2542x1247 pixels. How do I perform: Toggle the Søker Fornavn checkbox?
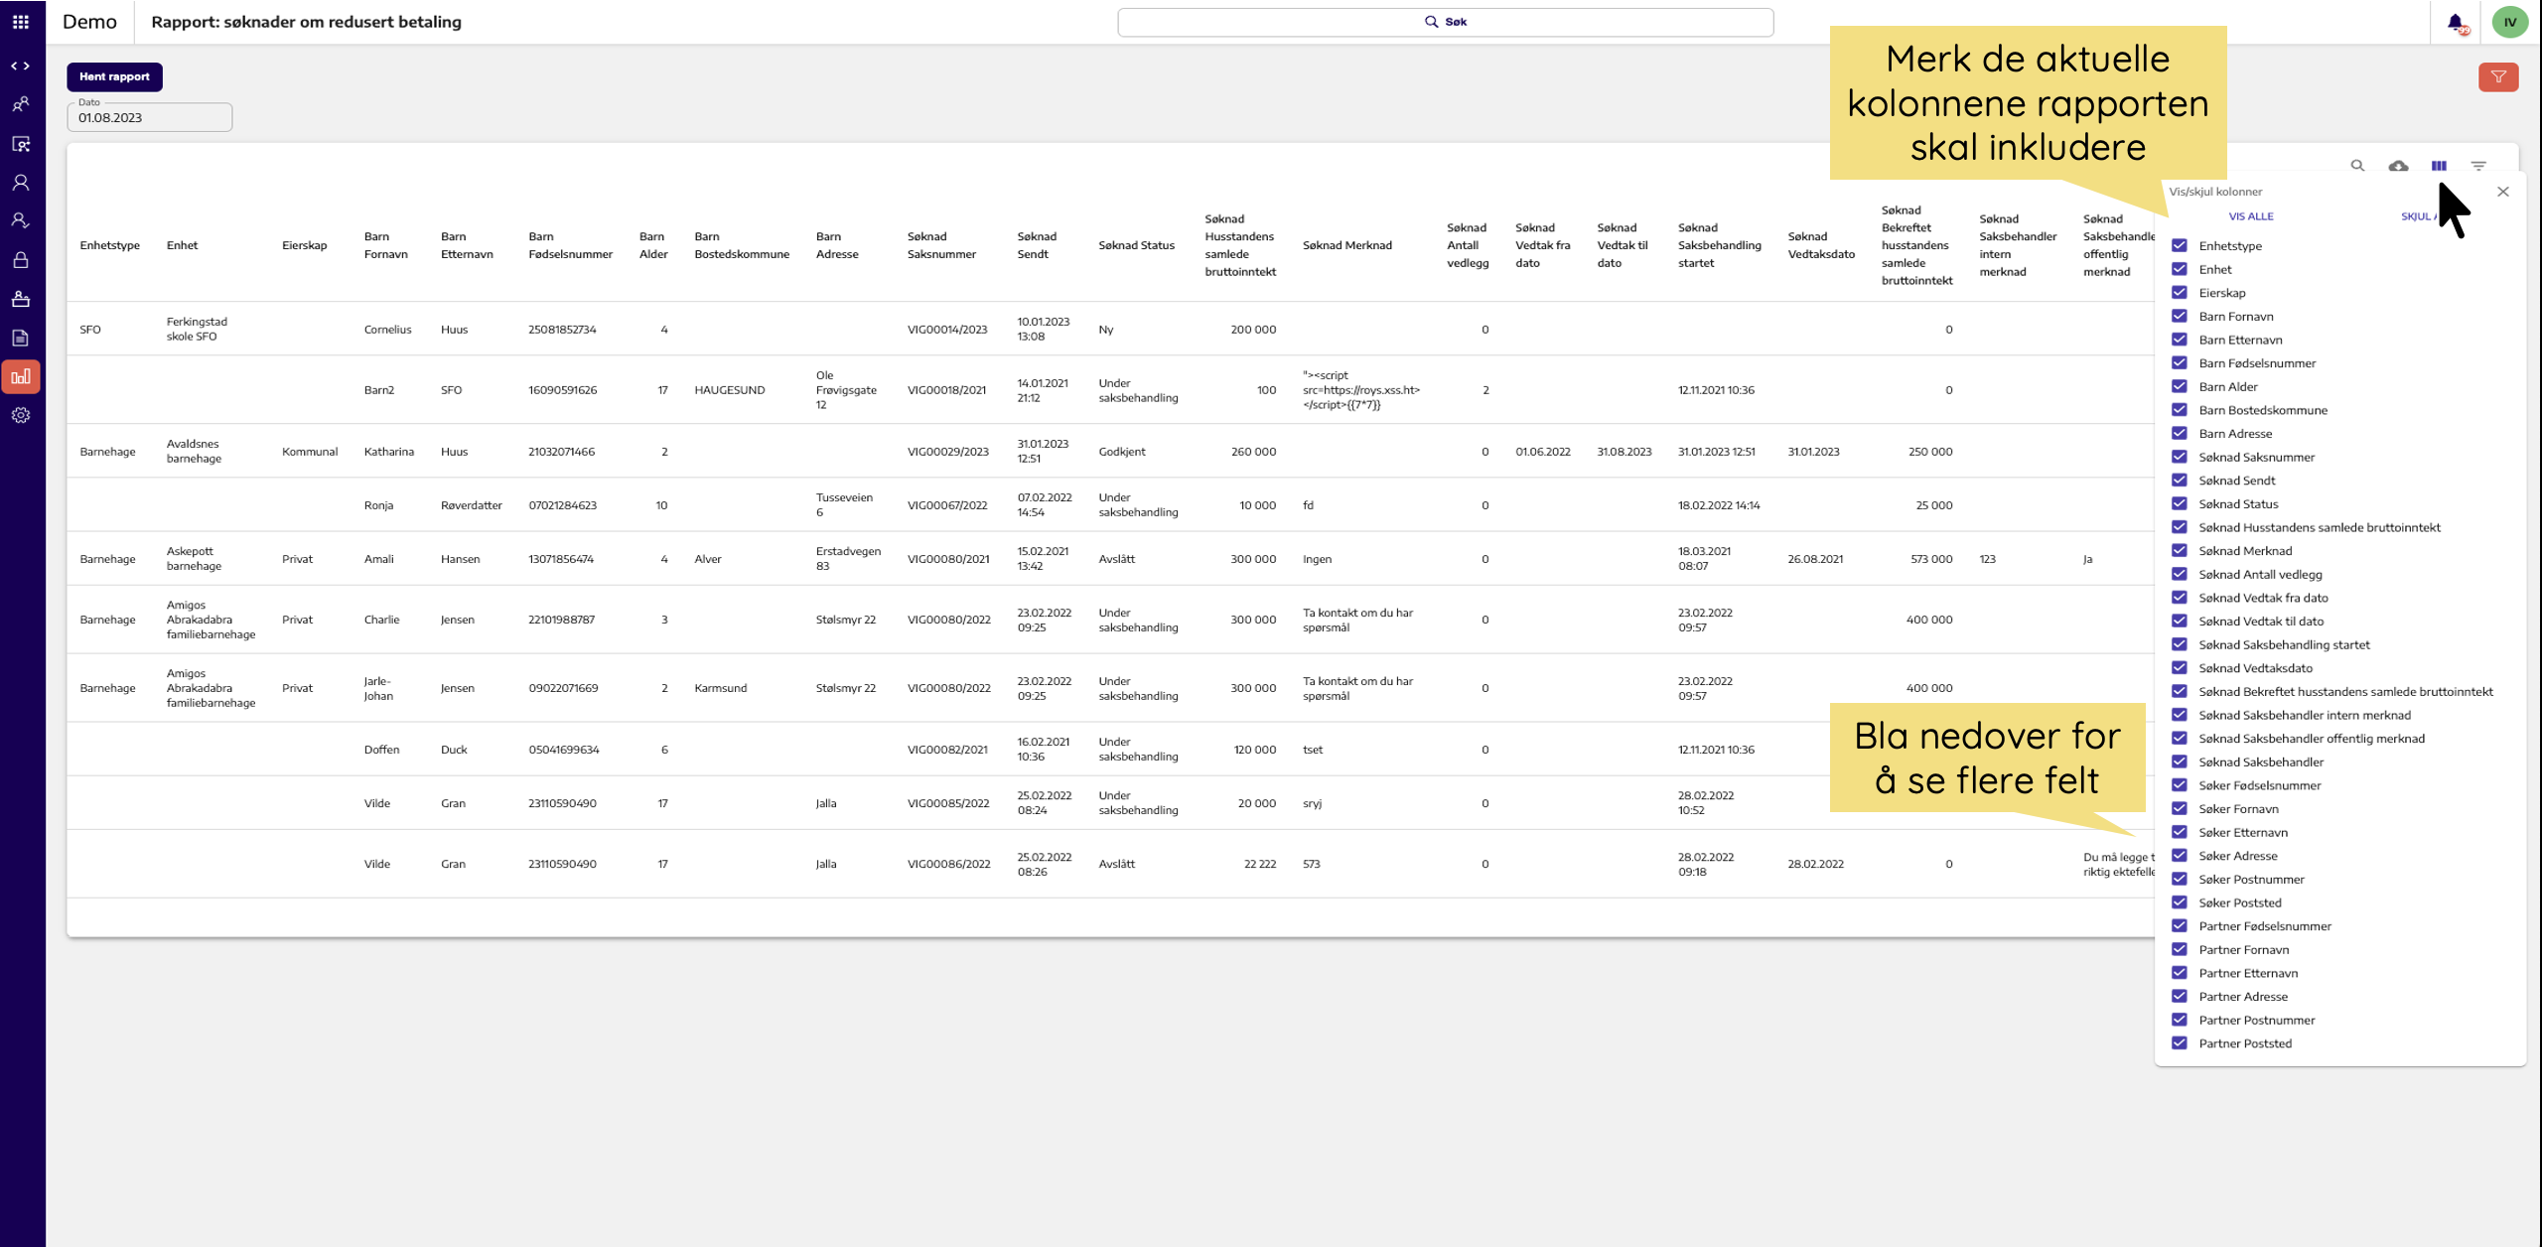point(2180,808)
